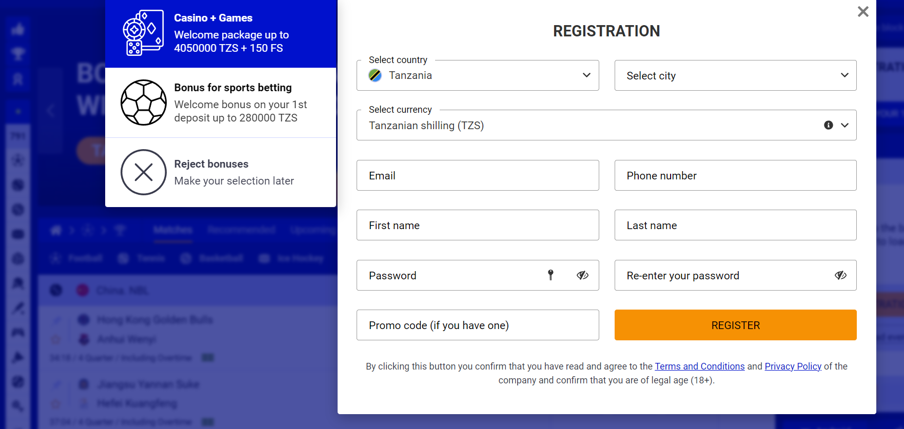The height and width of the screenshot is (429, 904).
Task: Open the Privacy Policy link
Action: [x=793, y=366]
